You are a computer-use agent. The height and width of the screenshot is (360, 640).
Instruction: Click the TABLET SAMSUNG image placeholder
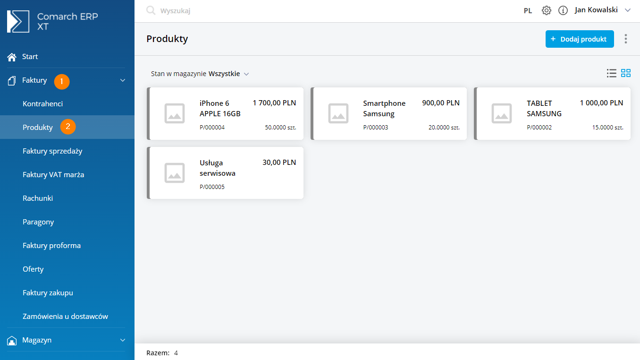click(x=502, y=113)
